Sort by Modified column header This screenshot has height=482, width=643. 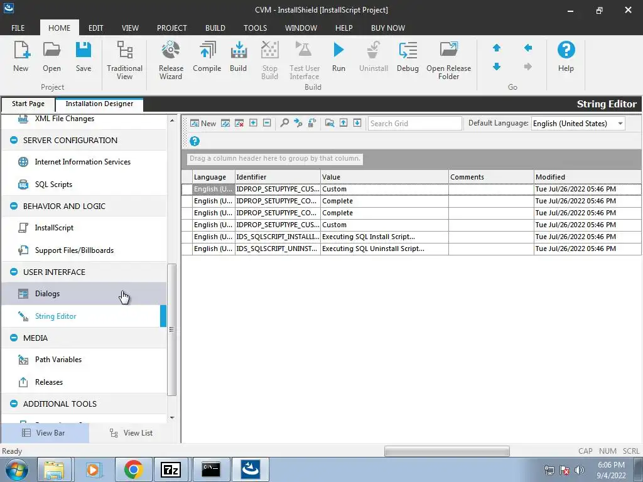pos(588,177)
